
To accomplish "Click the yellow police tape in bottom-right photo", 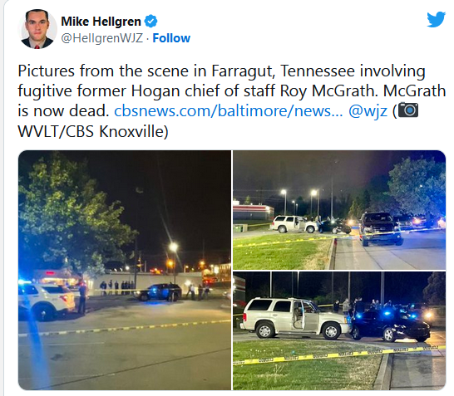I will [x=339, y=355].
